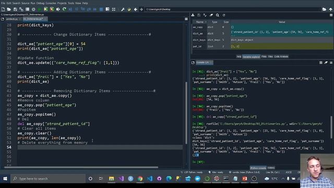Select the ae_copy variable row
The height and width of the screenshot is (188, 334).
(263, 27)
